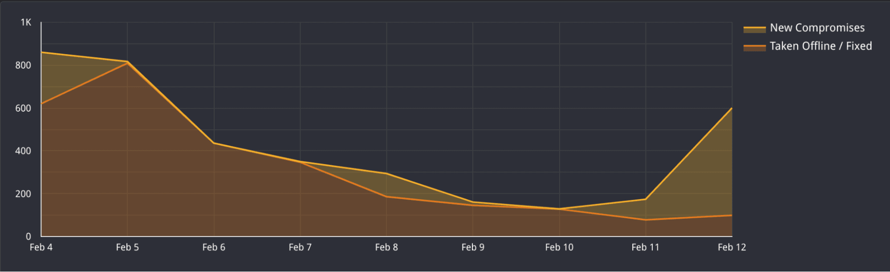Click New Compromises point on Feb 8
Viewport: 890px width, 272px height.
pyautogui.click(x=386, y=173)
